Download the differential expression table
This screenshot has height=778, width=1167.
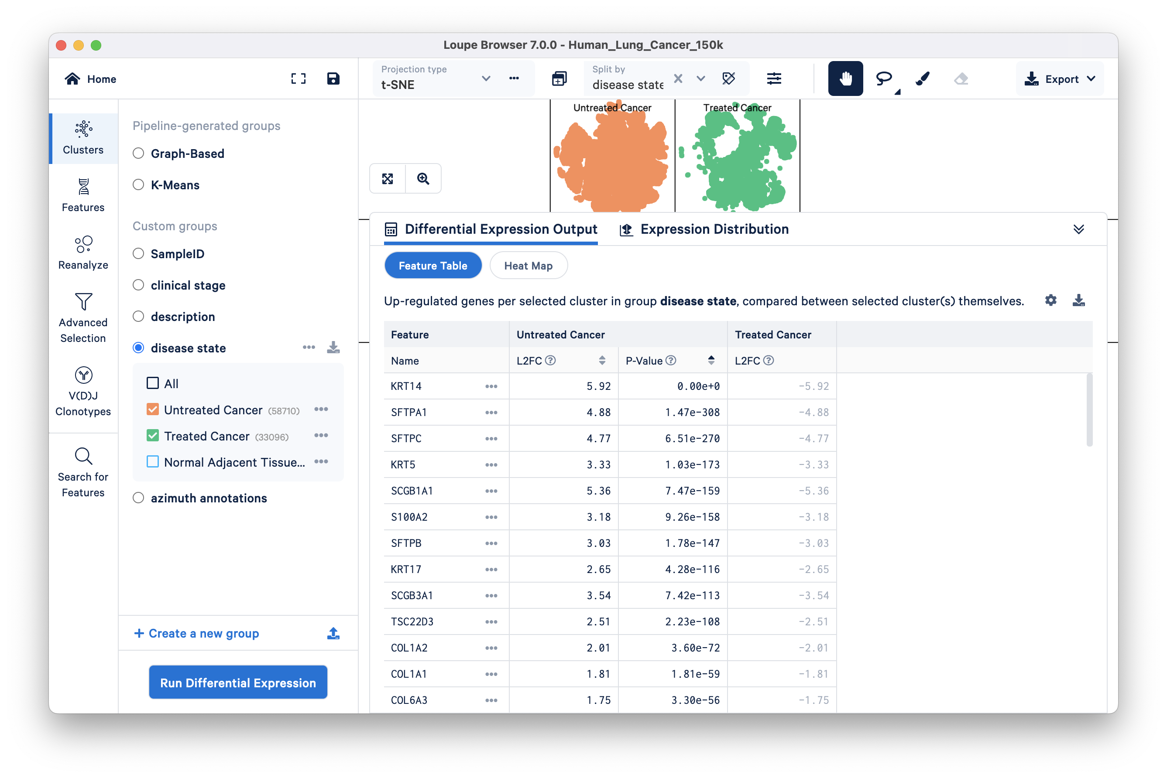pos(1078,300)
